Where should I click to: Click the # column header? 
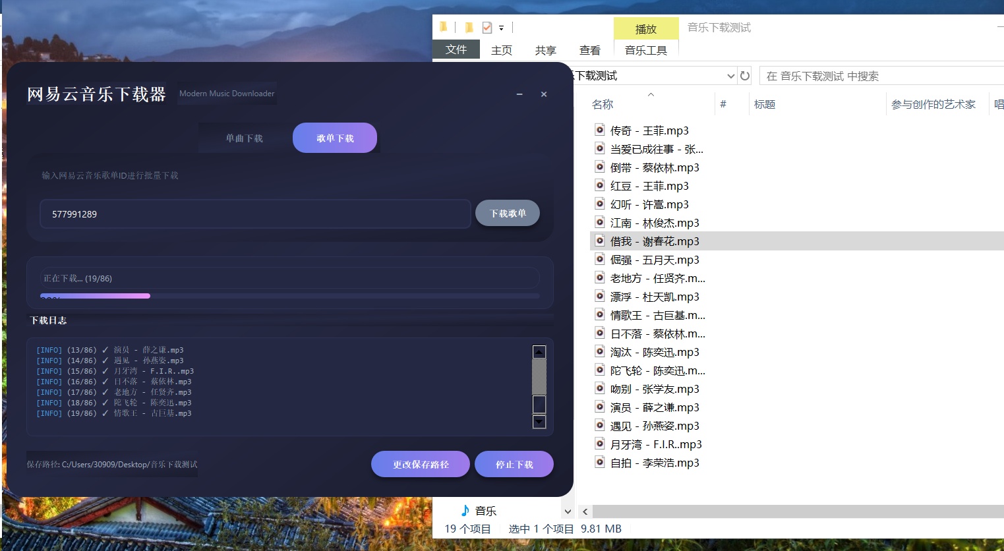point(723,104)
